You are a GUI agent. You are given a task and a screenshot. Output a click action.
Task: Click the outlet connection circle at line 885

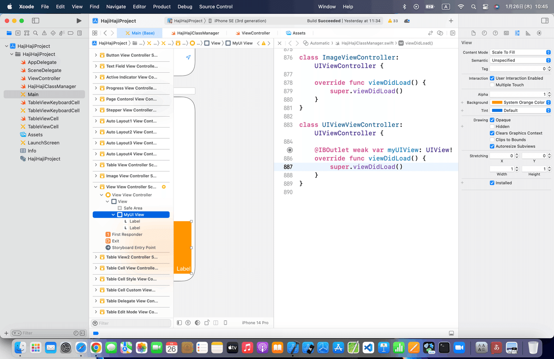[289, 150]
